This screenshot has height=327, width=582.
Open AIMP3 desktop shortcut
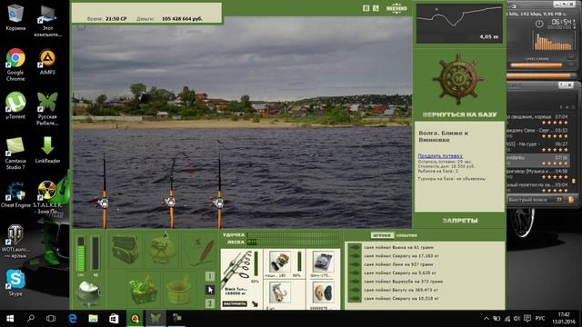[x=47, y=62]
